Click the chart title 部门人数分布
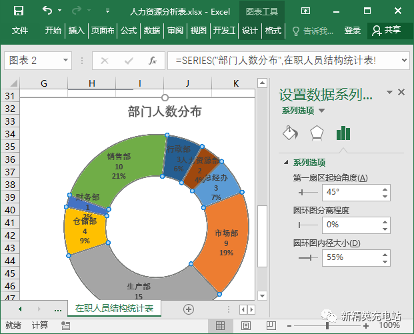414x334 pixels. click(165, 111)
